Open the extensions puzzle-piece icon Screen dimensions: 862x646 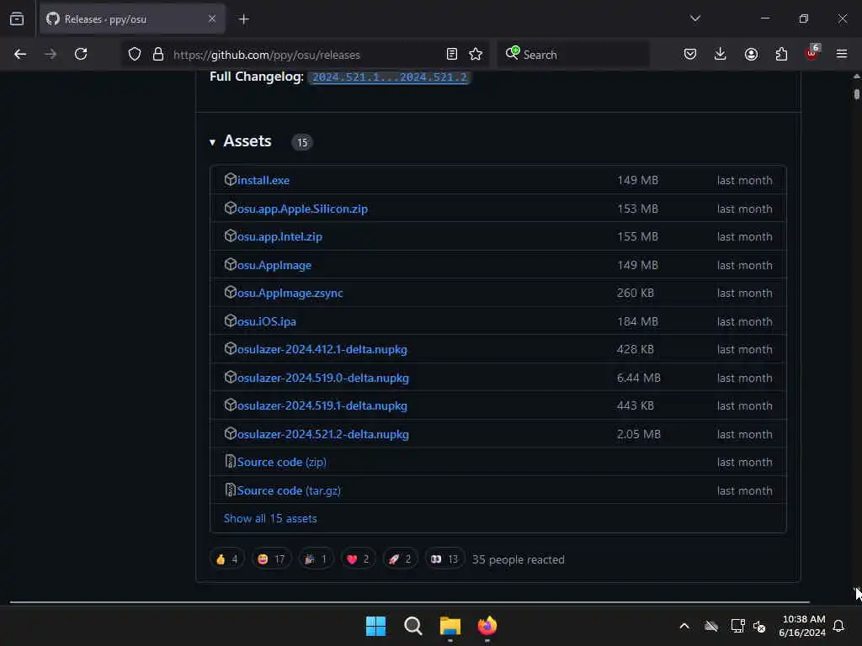point(781,55)
